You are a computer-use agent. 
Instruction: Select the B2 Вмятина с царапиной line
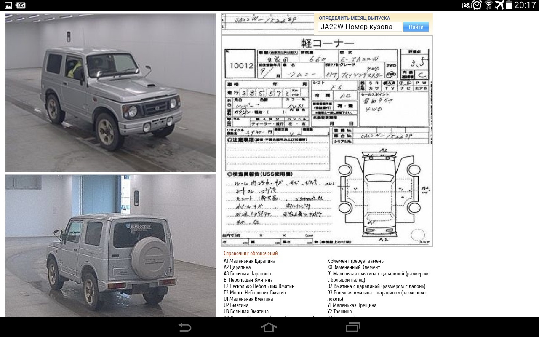point(376,286)
